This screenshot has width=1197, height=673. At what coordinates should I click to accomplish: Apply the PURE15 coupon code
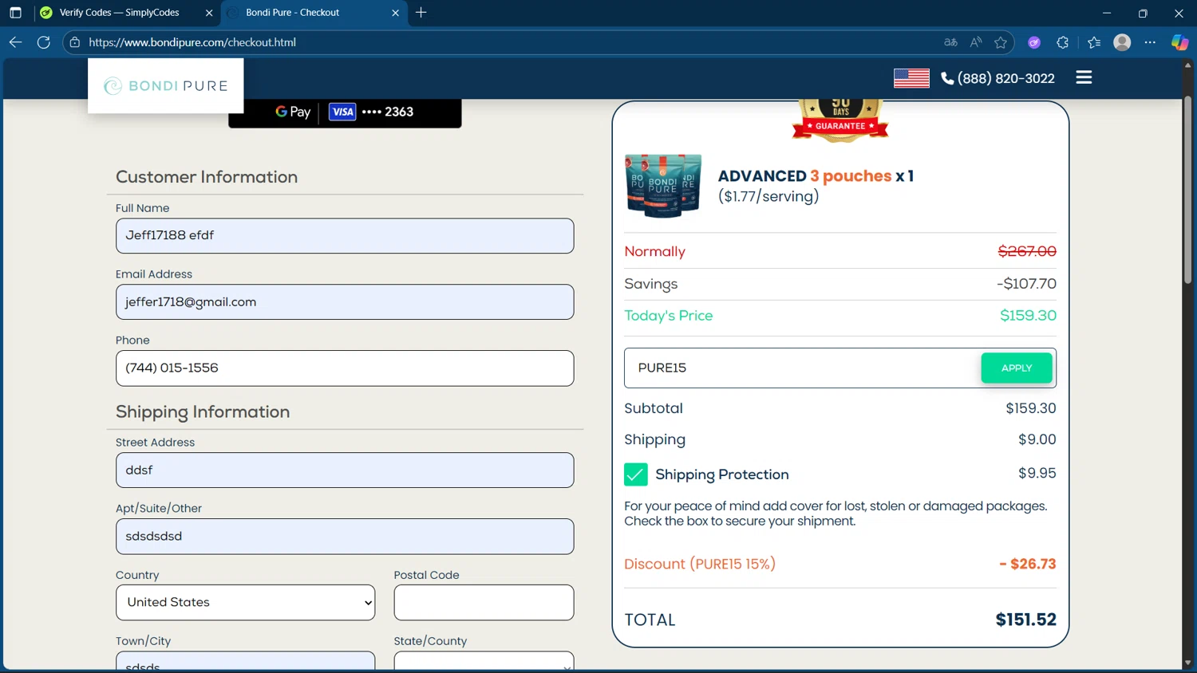tap(1016, 368)
